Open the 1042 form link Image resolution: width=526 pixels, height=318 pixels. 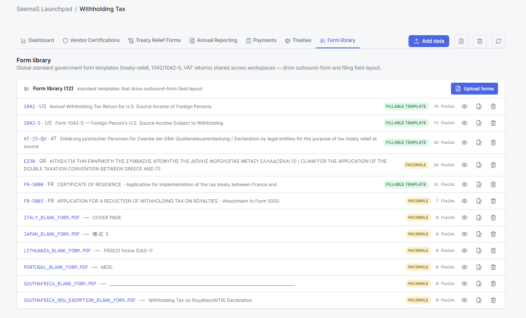coord(29,106)
